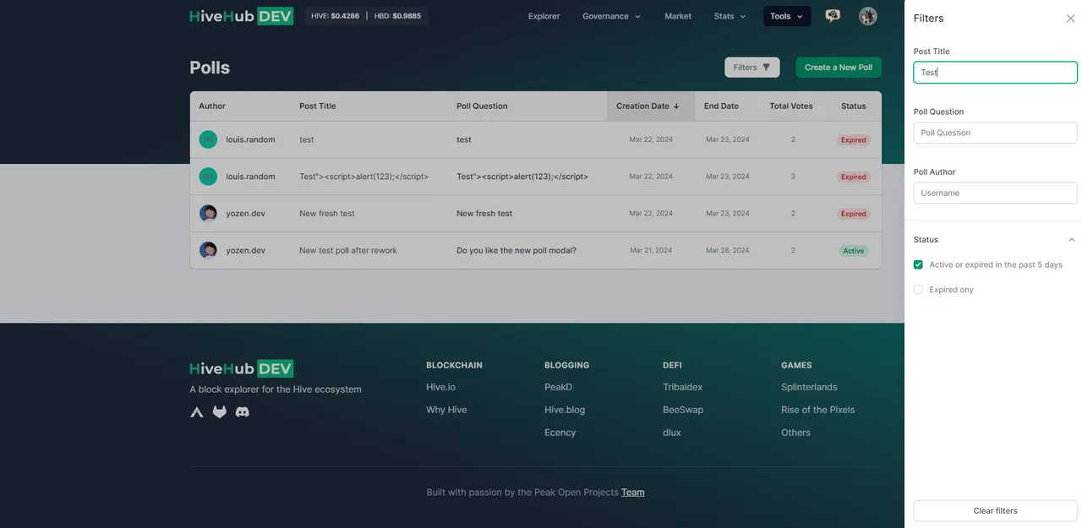Go to Market in the navbar
Image resolution: width=1082 pixels, height=528 pixels.
[678, 16]
